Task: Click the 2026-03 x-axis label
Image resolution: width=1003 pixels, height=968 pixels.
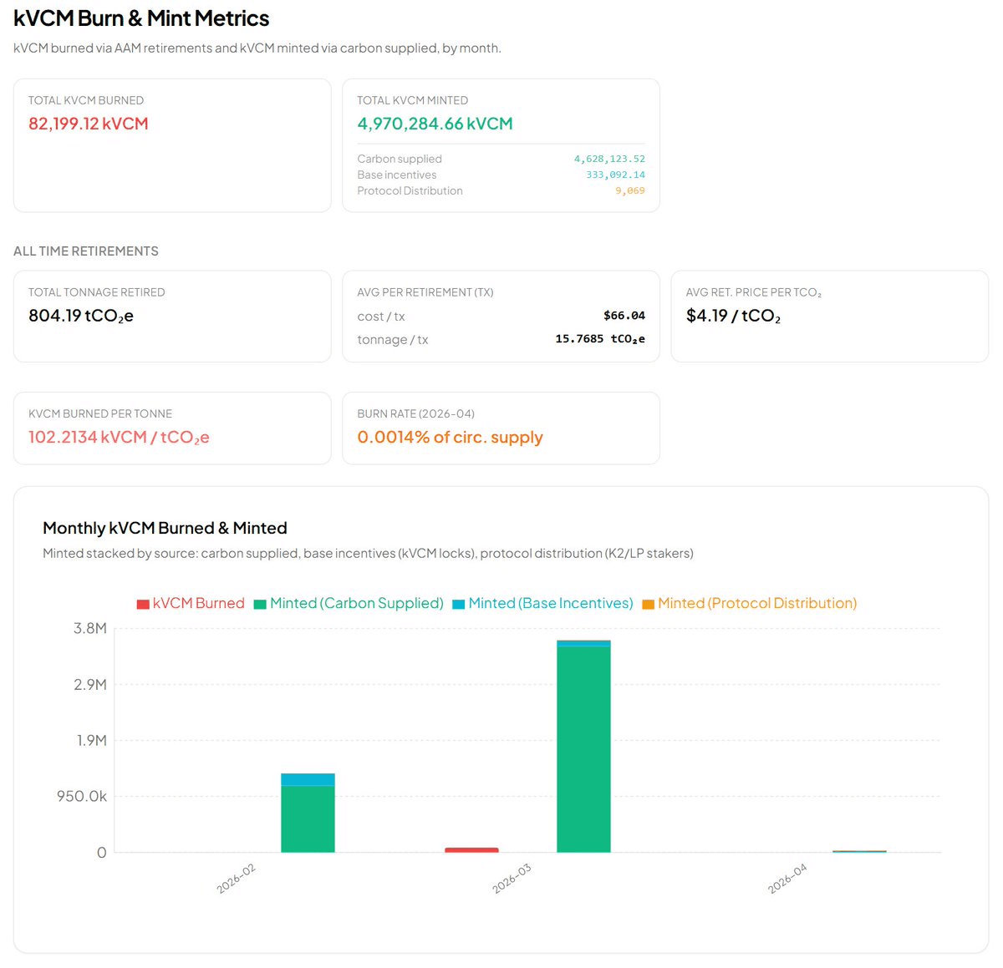Action: 512,879
